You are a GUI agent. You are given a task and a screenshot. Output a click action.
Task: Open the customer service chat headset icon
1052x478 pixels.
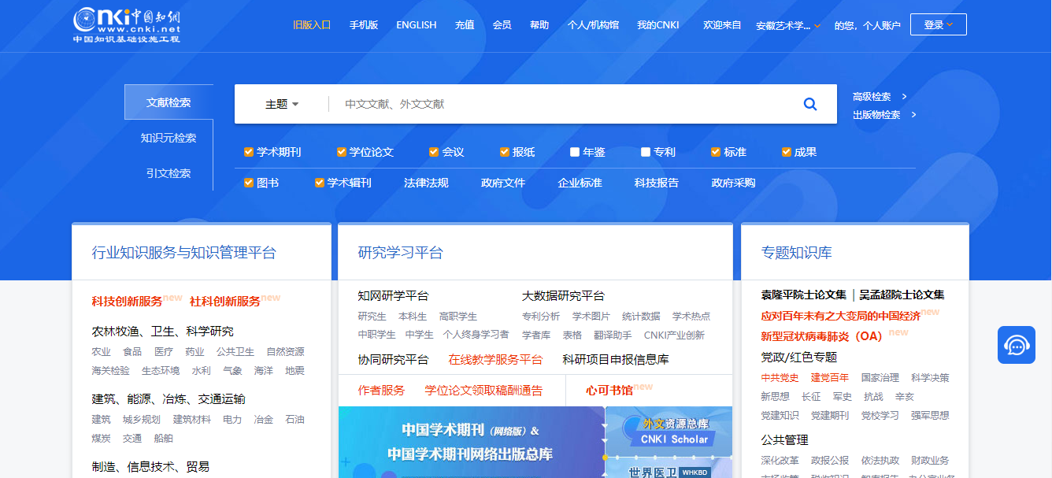[x=1016, y=345]
